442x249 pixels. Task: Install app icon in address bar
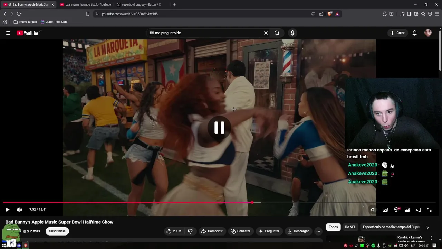(313, 14)
